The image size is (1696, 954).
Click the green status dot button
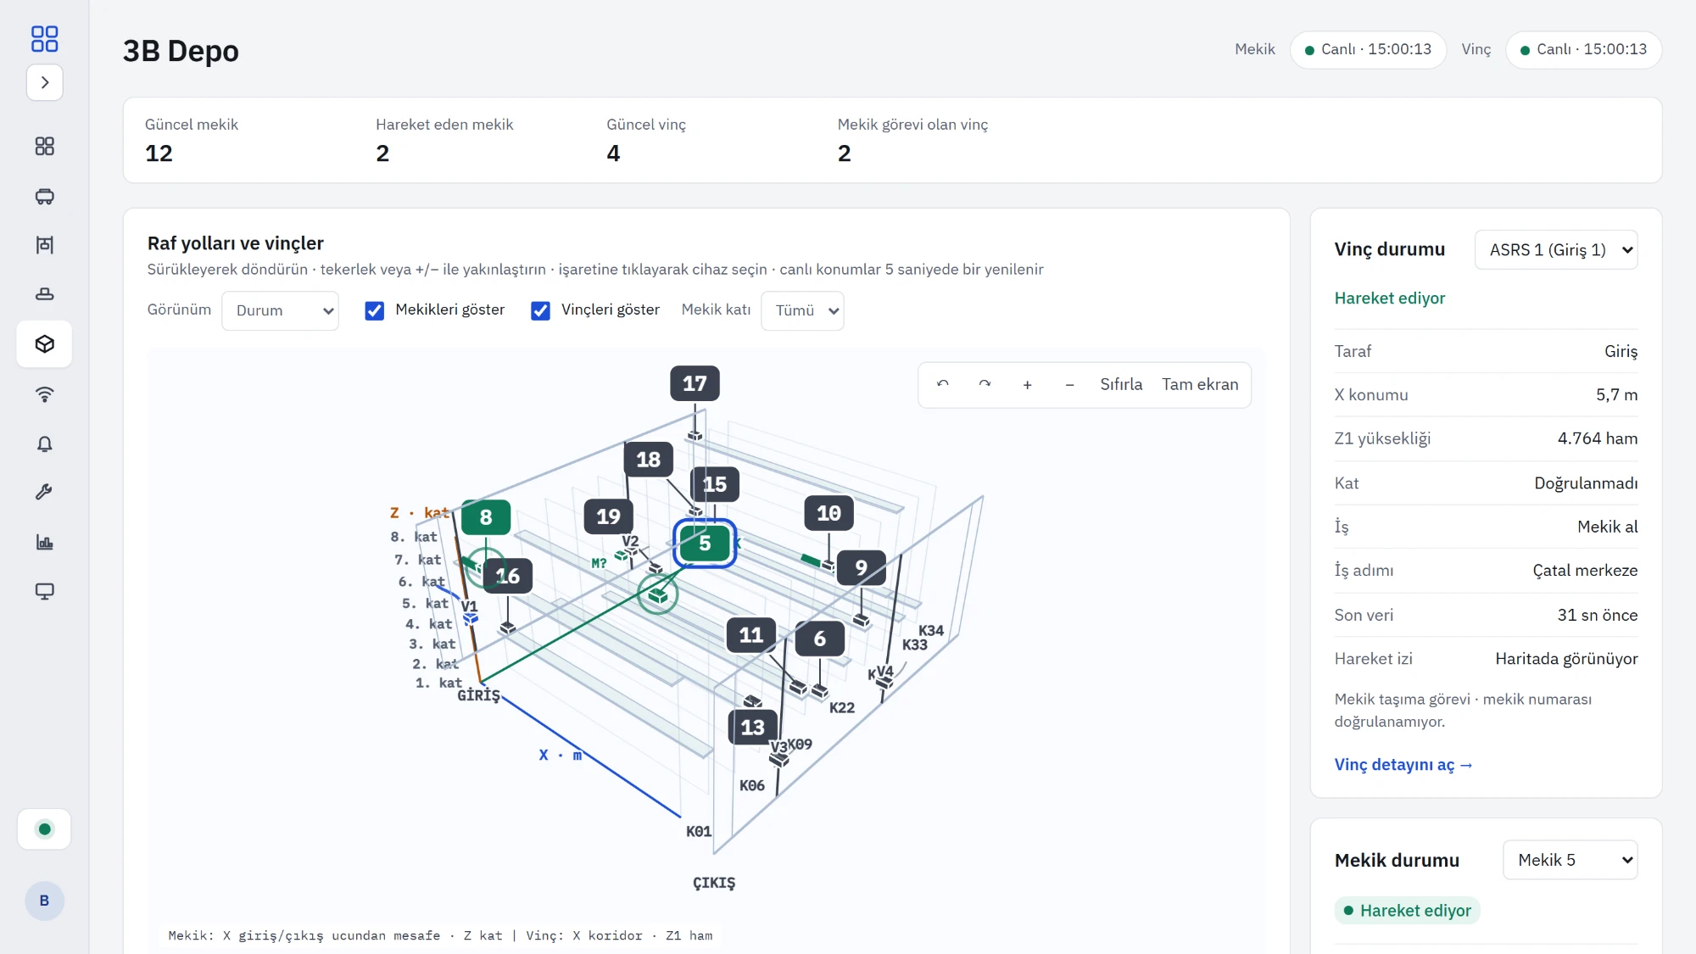pyautogui.click(x=45, y=829)
